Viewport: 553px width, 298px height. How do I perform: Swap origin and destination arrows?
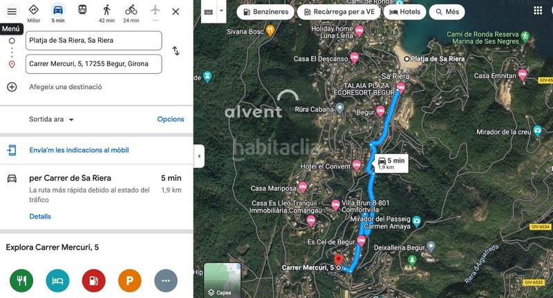176,51
